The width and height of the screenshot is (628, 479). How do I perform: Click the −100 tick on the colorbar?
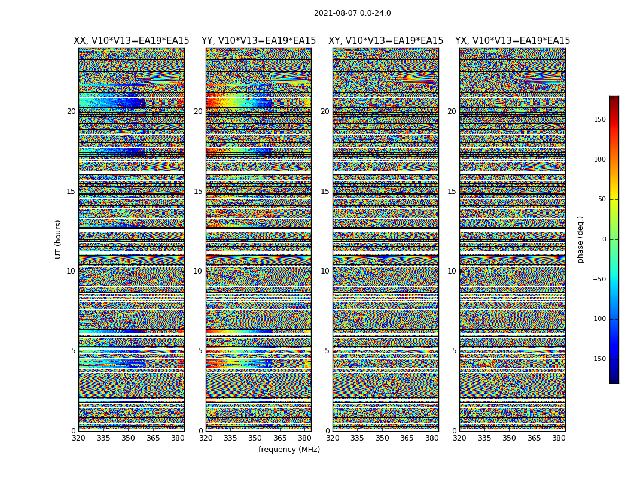coord(597,319)
